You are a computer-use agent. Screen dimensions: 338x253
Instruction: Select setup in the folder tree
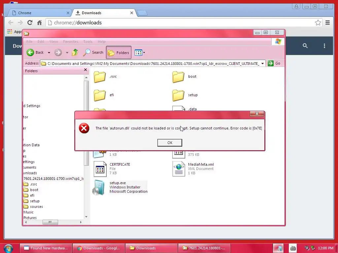click(35, 201)
